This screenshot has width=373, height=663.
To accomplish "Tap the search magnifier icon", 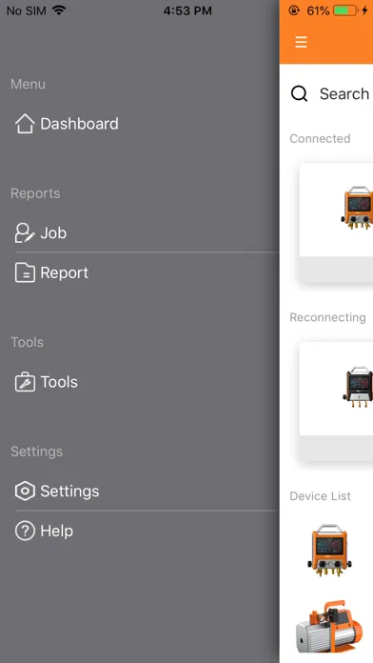I will point(299,93).
